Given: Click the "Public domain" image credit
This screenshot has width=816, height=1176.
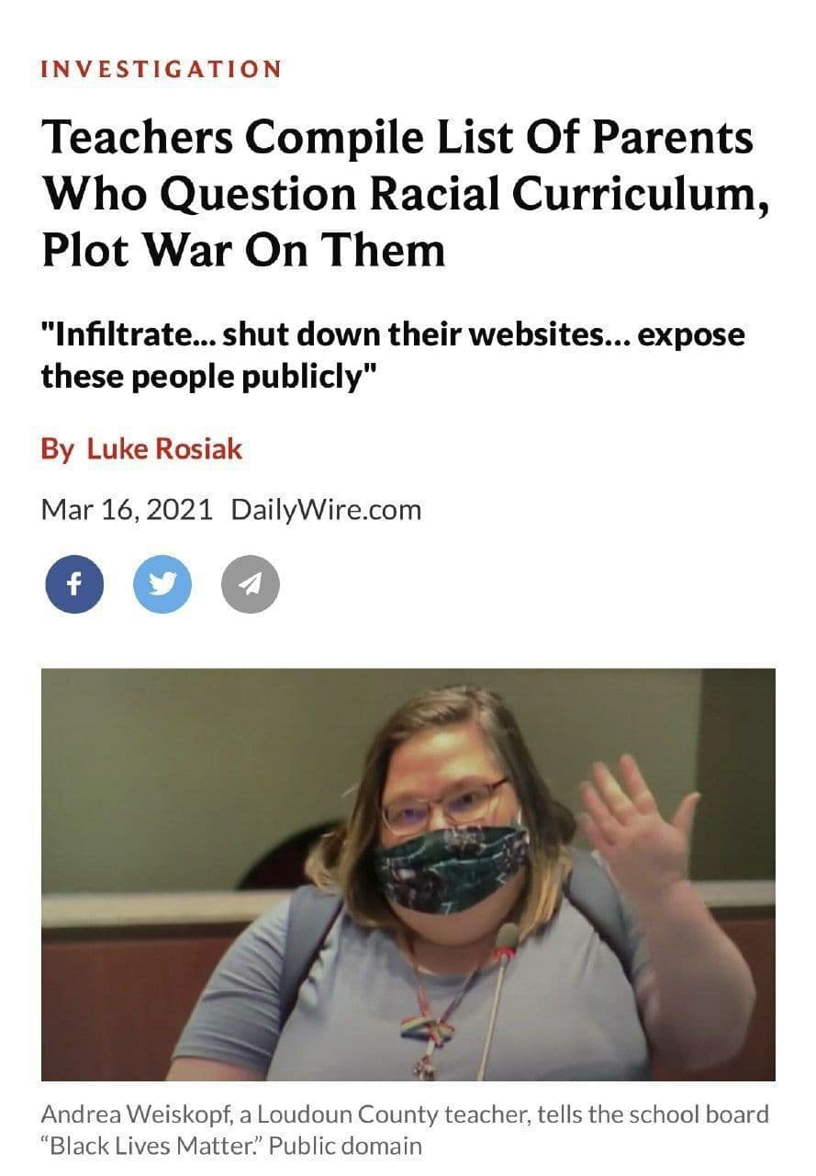Looking at the screenshot, I should point(346,1146).
